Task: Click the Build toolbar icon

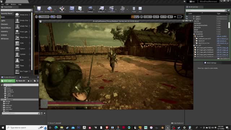Action: point(122,8)
